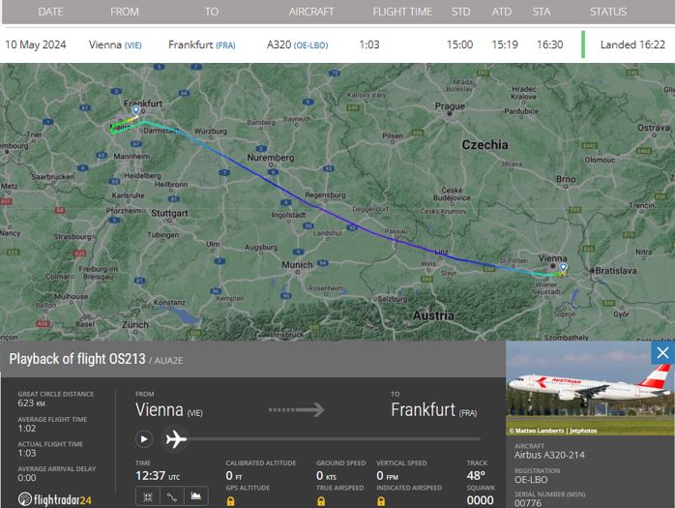Viewport: 675px width, 508px height.
Task: Click the True Airspeed lock icon
Action: pyautogui.click(x=321, y=501)
